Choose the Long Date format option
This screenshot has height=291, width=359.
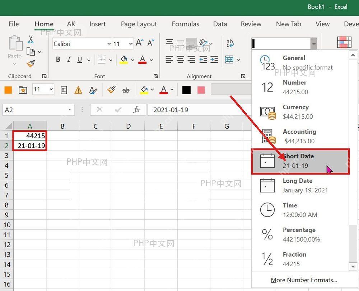click(300, 186)
